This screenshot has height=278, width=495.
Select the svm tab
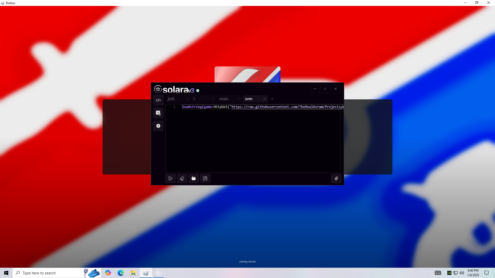tap(249, 99)
